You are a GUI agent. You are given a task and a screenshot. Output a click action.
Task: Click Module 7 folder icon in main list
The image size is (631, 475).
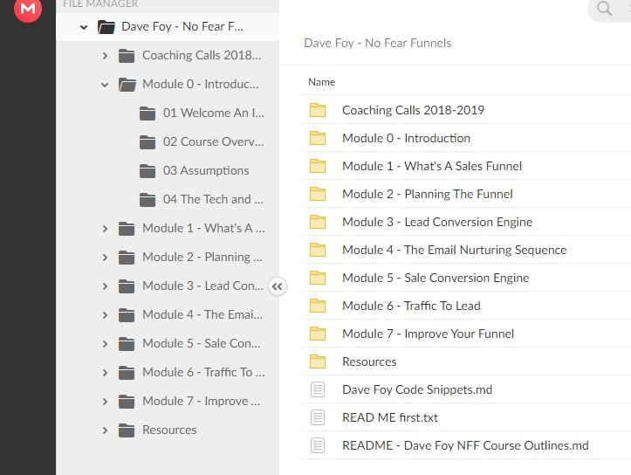pyautogui.click(x=318, y=334)
